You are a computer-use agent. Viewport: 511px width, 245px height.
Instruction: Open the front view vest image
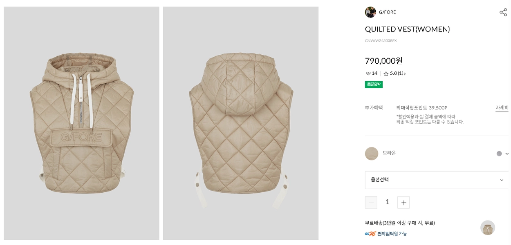[81, 123]
